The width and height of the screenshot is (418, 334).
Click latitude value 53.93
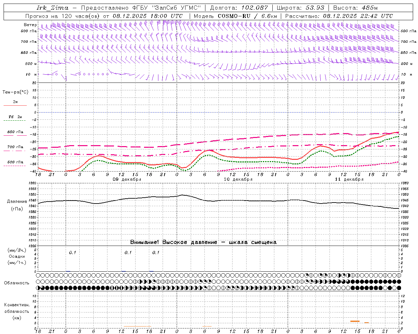(315, 8)
